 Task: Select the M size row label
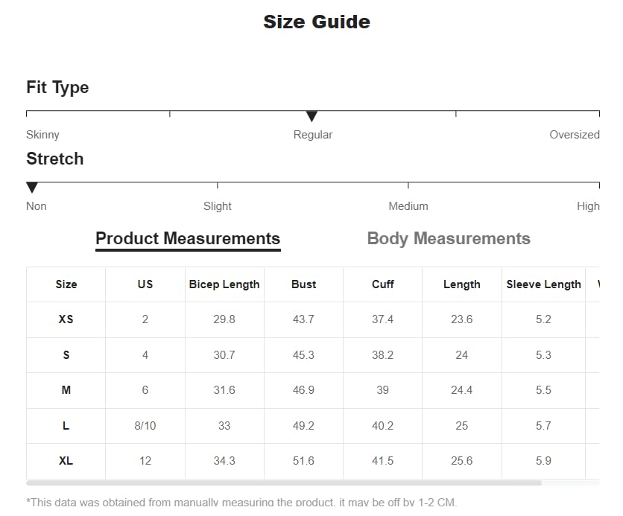pyautogui.click(x=66, y=390)
